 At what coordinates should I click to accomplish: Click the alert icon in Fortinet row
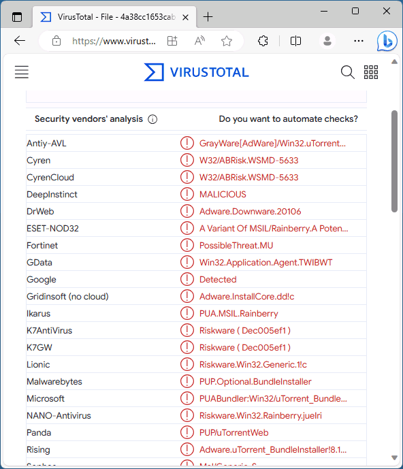pyautogui.click(x=187, y=245)
